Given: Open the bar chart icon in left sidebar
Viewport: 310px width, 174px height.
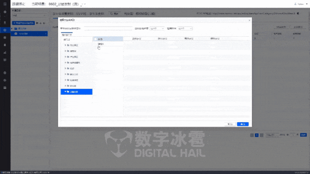Looking at the screenshot, I should click(5, 53).
